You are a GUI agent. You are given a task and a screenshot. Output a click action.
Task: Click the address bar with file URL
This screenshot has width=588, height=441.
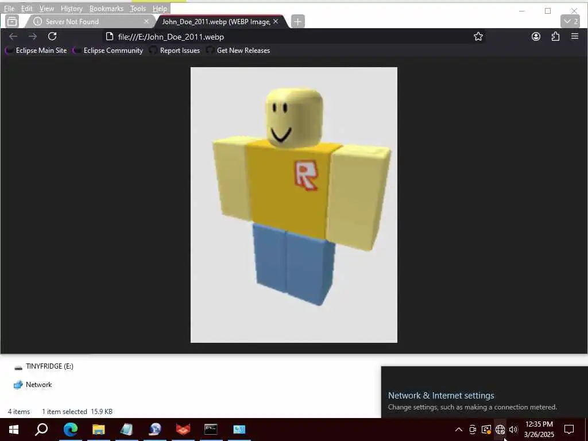coord(294,37)
